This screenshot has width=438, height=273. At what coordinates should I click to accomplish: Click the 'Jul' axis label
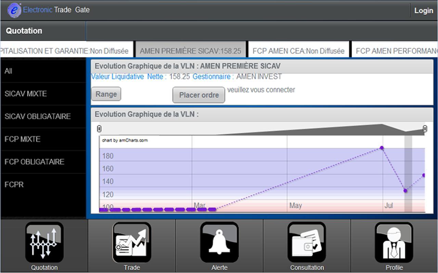tap(389, 206)
